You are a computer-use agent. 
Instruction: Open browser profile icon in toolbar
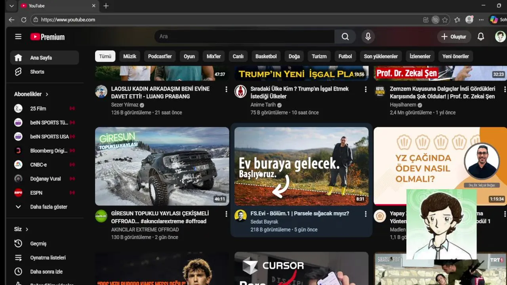(469, 19)
